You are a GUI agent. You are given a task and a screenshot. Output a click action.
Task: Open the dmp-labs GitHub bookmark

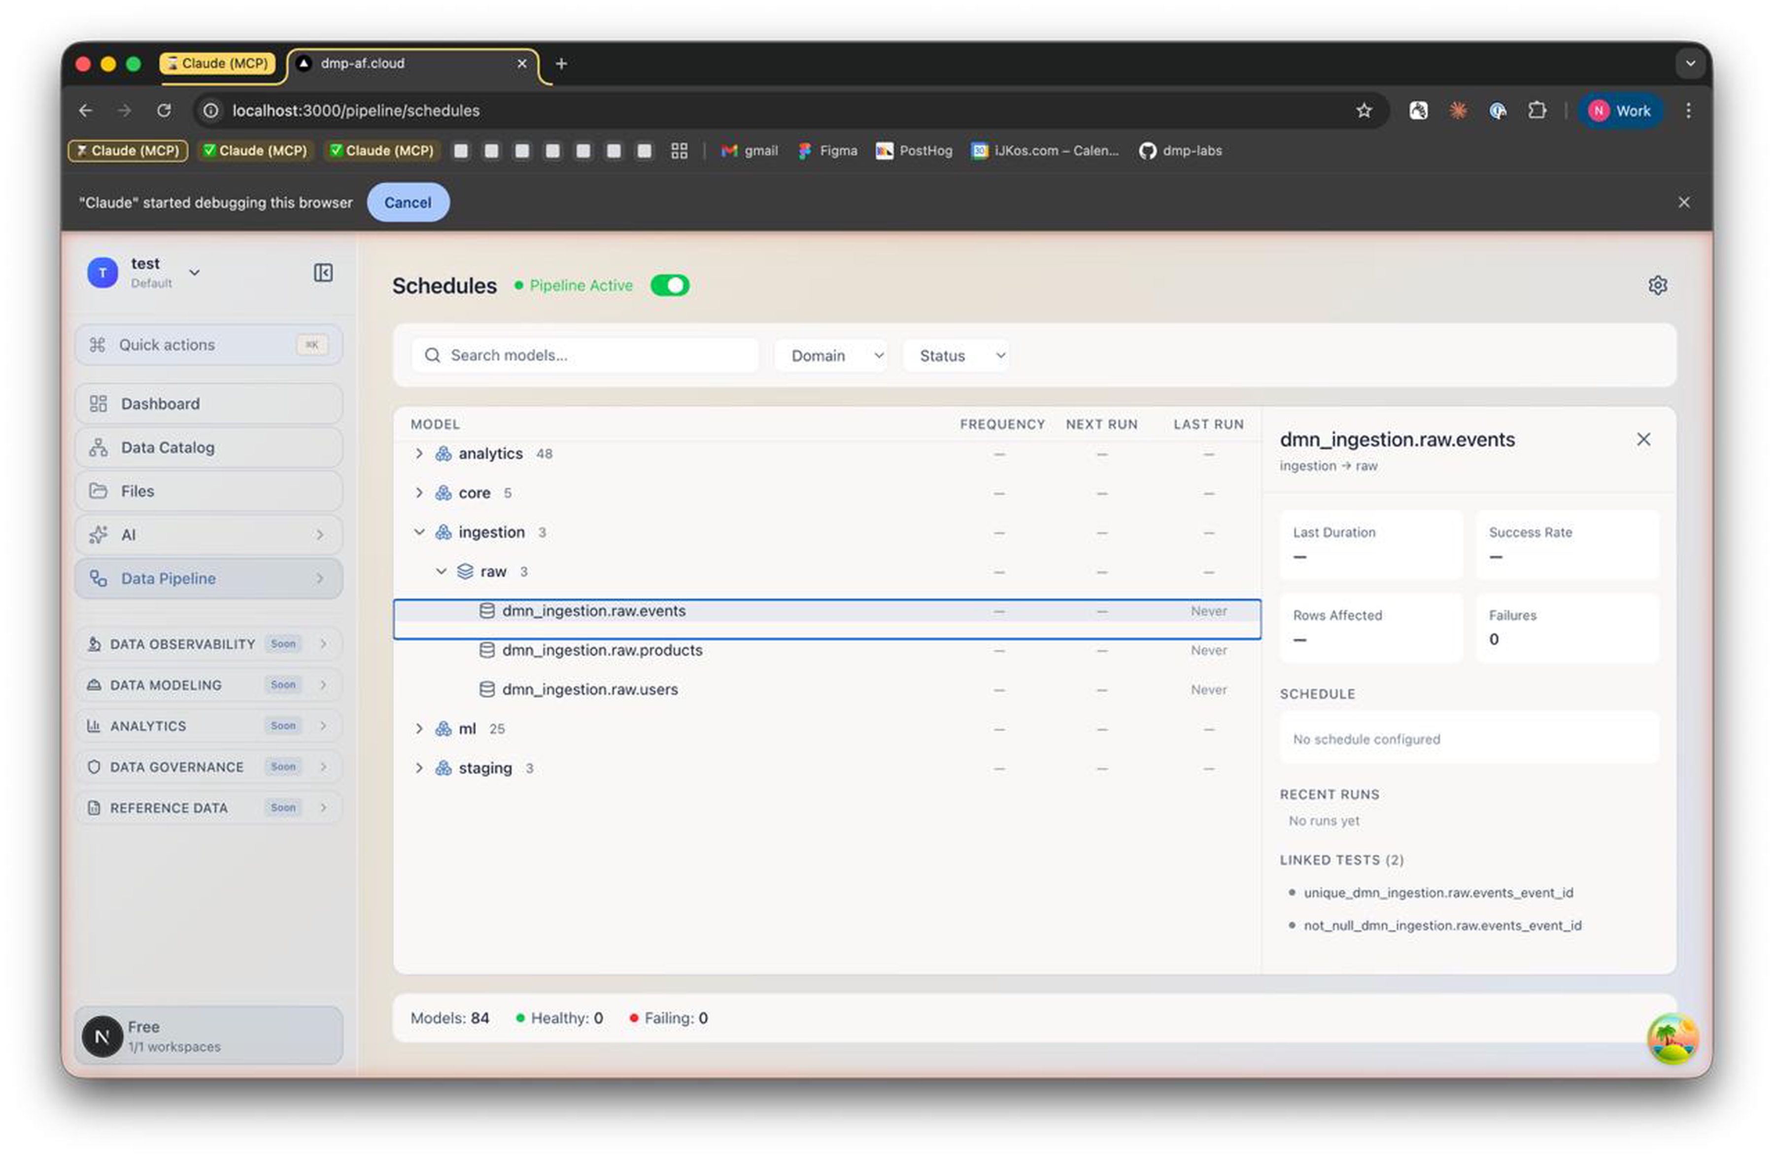coord(1180,151)
